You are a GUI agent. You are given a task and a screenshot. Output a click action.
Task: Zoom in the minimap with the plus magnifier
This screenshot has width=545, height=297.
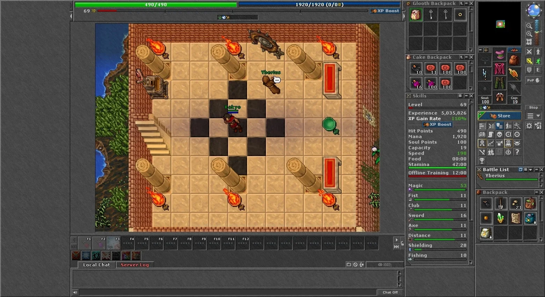pyautogui.click(x=529, y=34)
